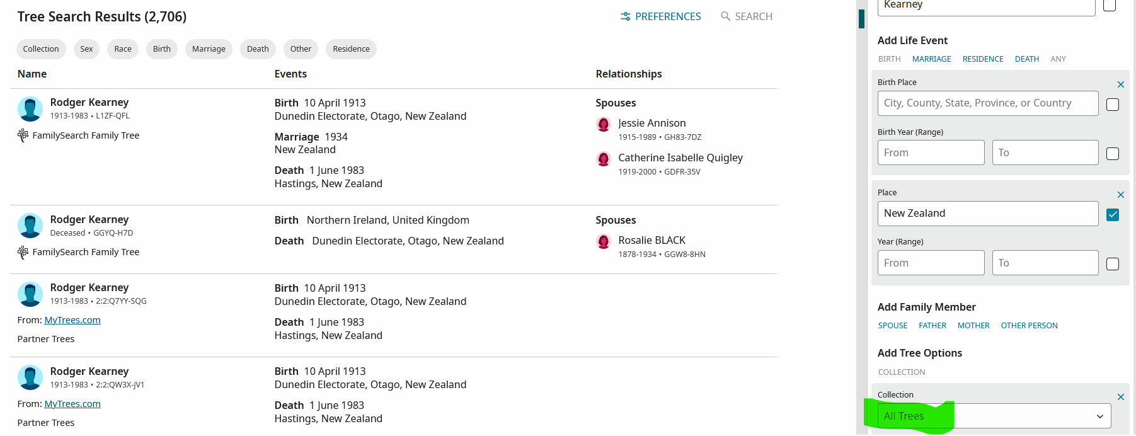Image resolution: width=1136 pixels, height=436 pixels.
Task: Remove the Birth Place event section
Action: pyautogui.click(x=1120, y=84)
